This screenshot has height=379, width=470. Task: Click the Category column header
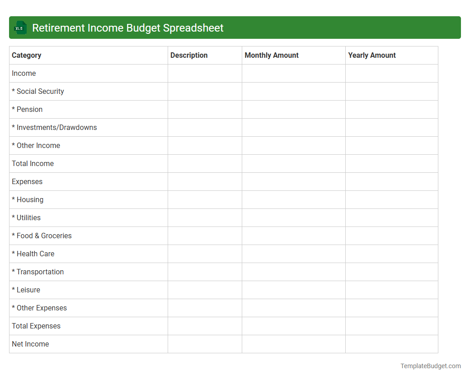click(26, 55)
